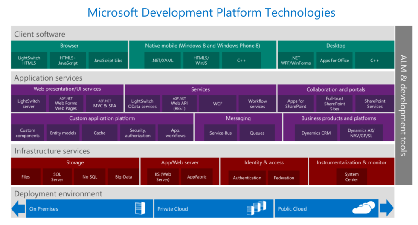418x225 pixels.
Task: Click the Private Cloud servers icon
Action: click(256, 208)
